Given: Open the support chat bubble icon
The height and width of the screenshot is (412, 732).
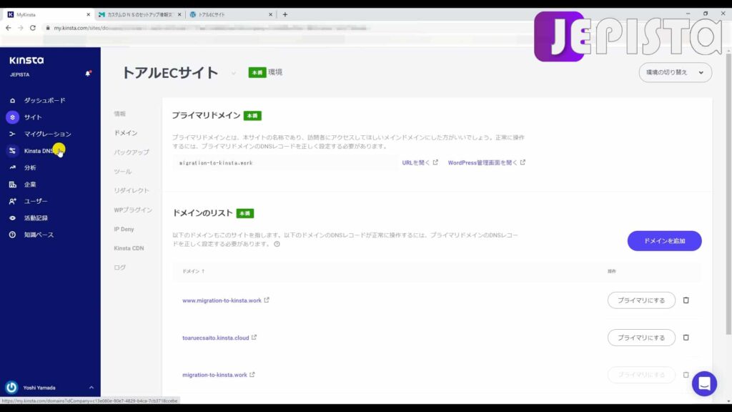Looking at the screenshot, I should [703, 383].
